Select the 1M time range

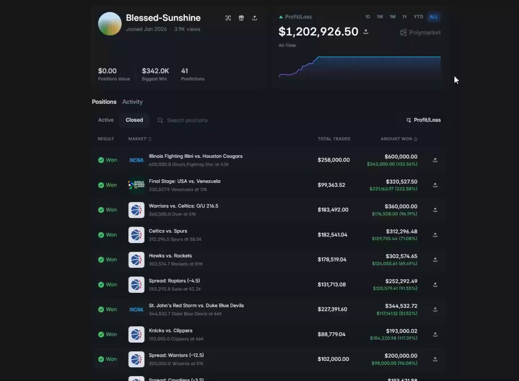[393, 17]
